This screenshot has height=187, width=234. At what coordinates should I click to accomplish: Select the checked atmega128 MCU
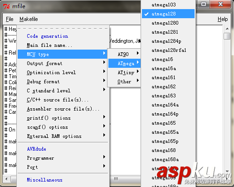pyautogui.click(x=168, y=14)
